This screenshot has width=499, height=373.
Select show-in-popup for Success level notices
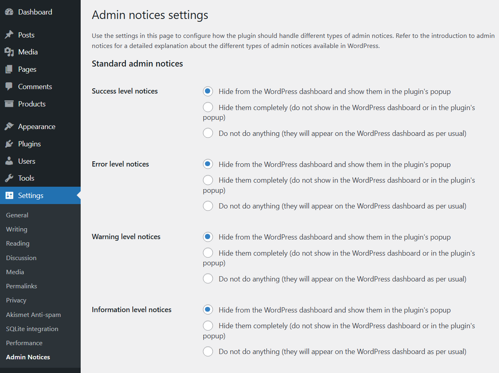tap(208, 92)
